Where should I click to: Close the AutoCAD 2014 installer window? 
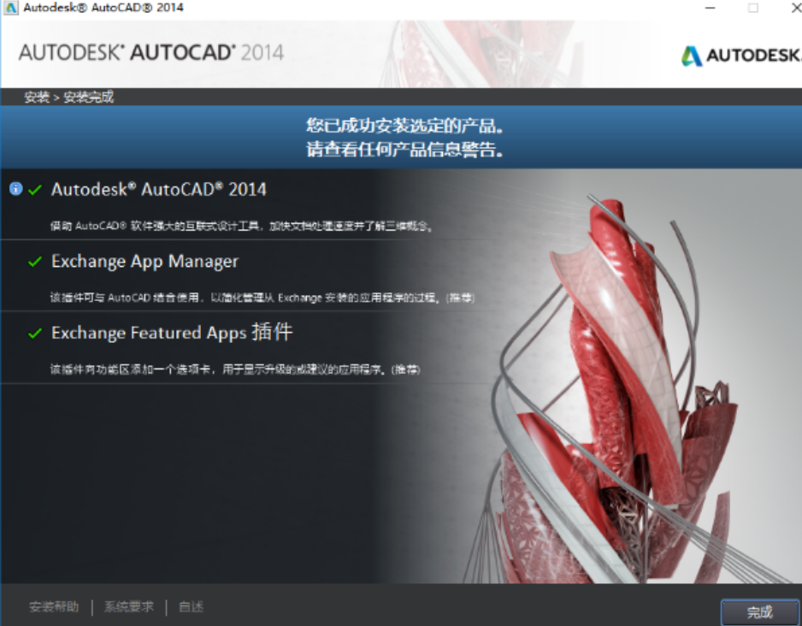pos(796,8)
